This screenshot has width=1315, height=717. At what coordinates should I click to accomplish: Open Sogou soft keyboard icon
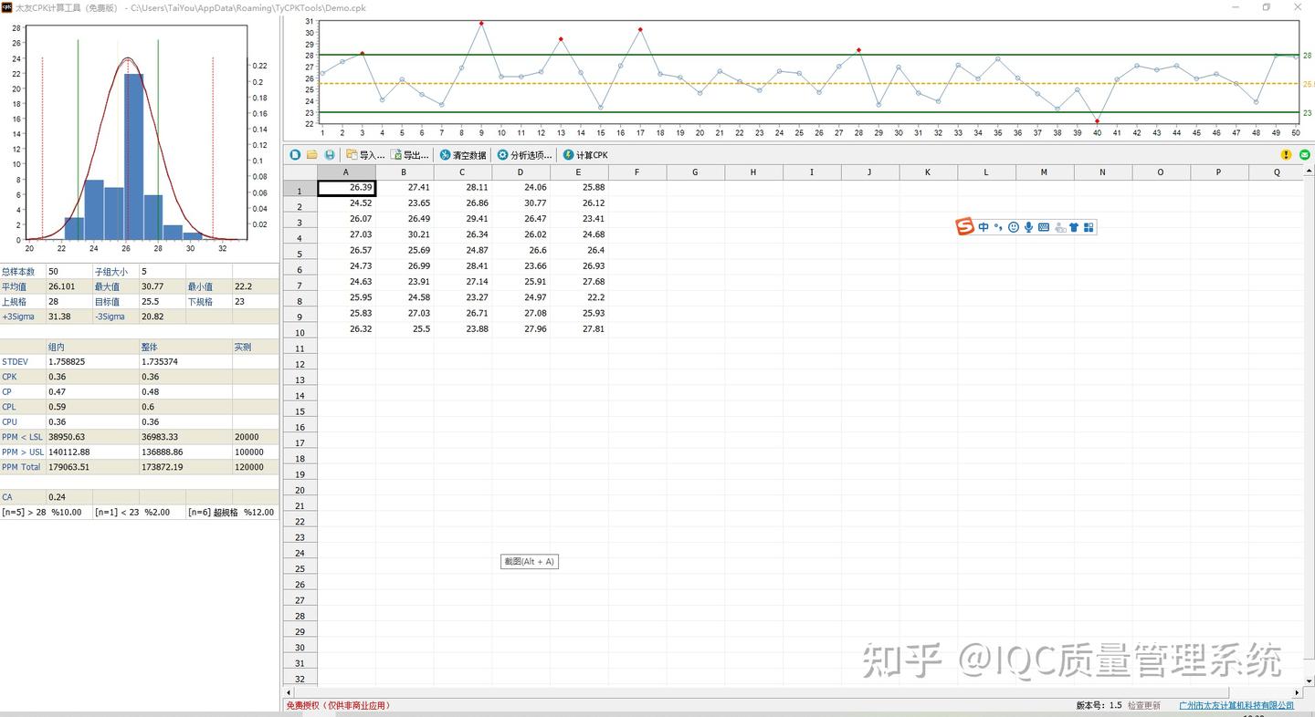tap(1044, 227)
